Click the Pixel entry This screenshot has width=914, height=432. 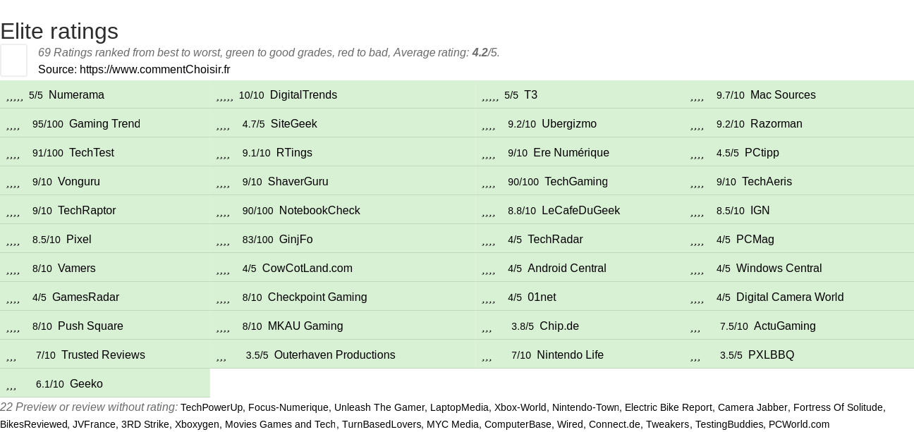click(79, 239)
